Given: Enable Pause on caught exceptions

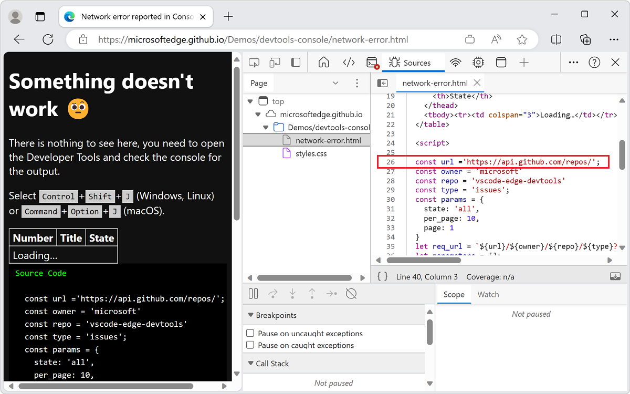Looking at the screenshot, I should pyautogui.click(x=250, y=345).
